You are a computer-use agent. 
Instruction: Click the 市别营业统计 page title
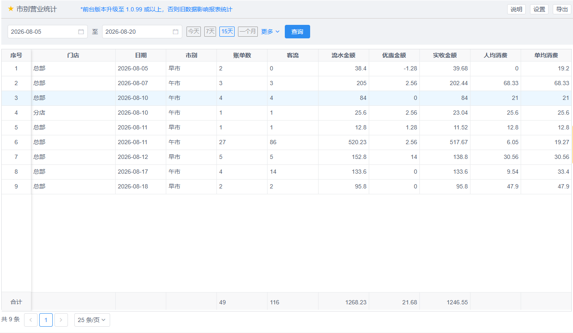click(x=36, y=9)
